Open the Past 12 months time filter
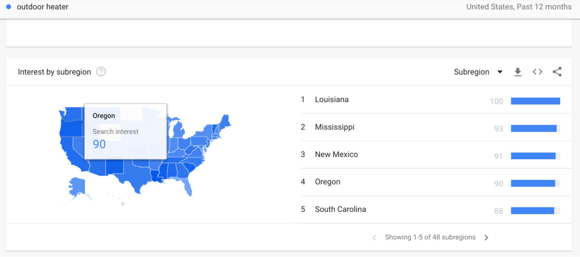580x257 pixels. (545, 6)
